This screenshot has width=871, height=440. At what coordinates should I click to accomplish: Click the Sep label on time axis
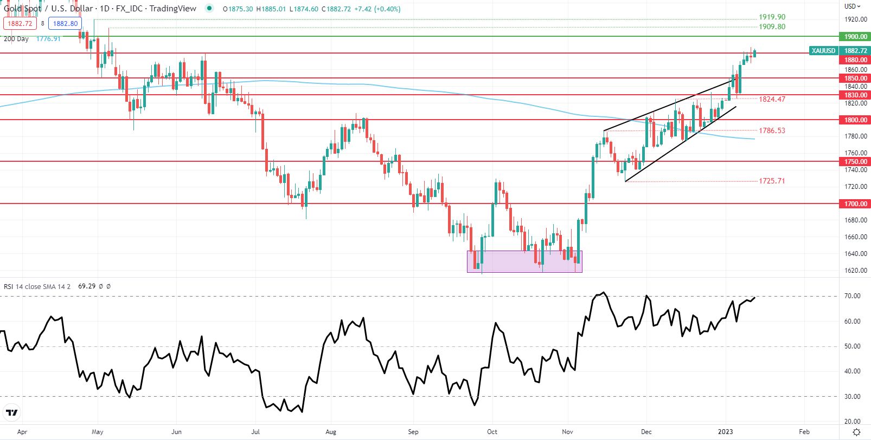click(413, 432)
